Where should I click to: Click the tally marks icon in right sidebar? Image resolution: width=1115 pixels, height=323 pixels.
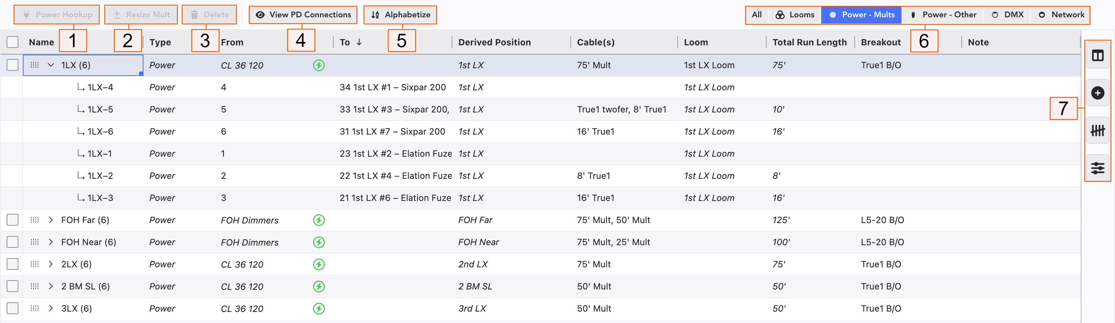click(x=1097, y=130)
